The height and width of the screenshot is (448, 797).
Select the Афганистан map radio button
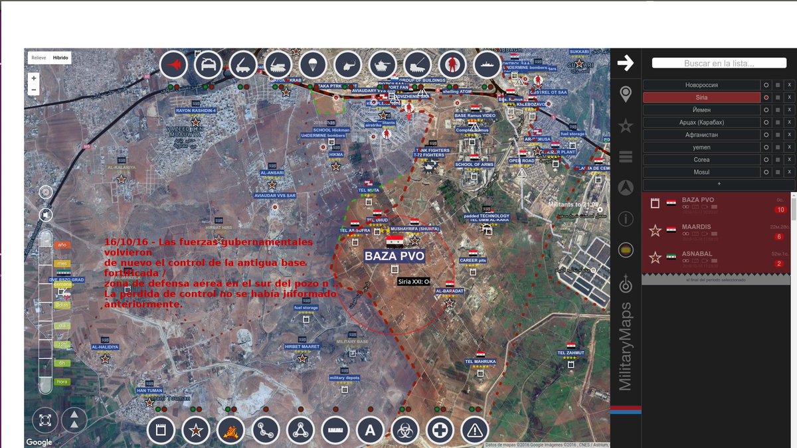pos(766,135)
